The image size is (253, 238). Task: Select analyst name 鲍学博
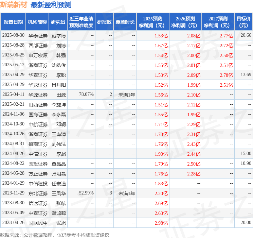pyautogui.click(x=58, y=36)
